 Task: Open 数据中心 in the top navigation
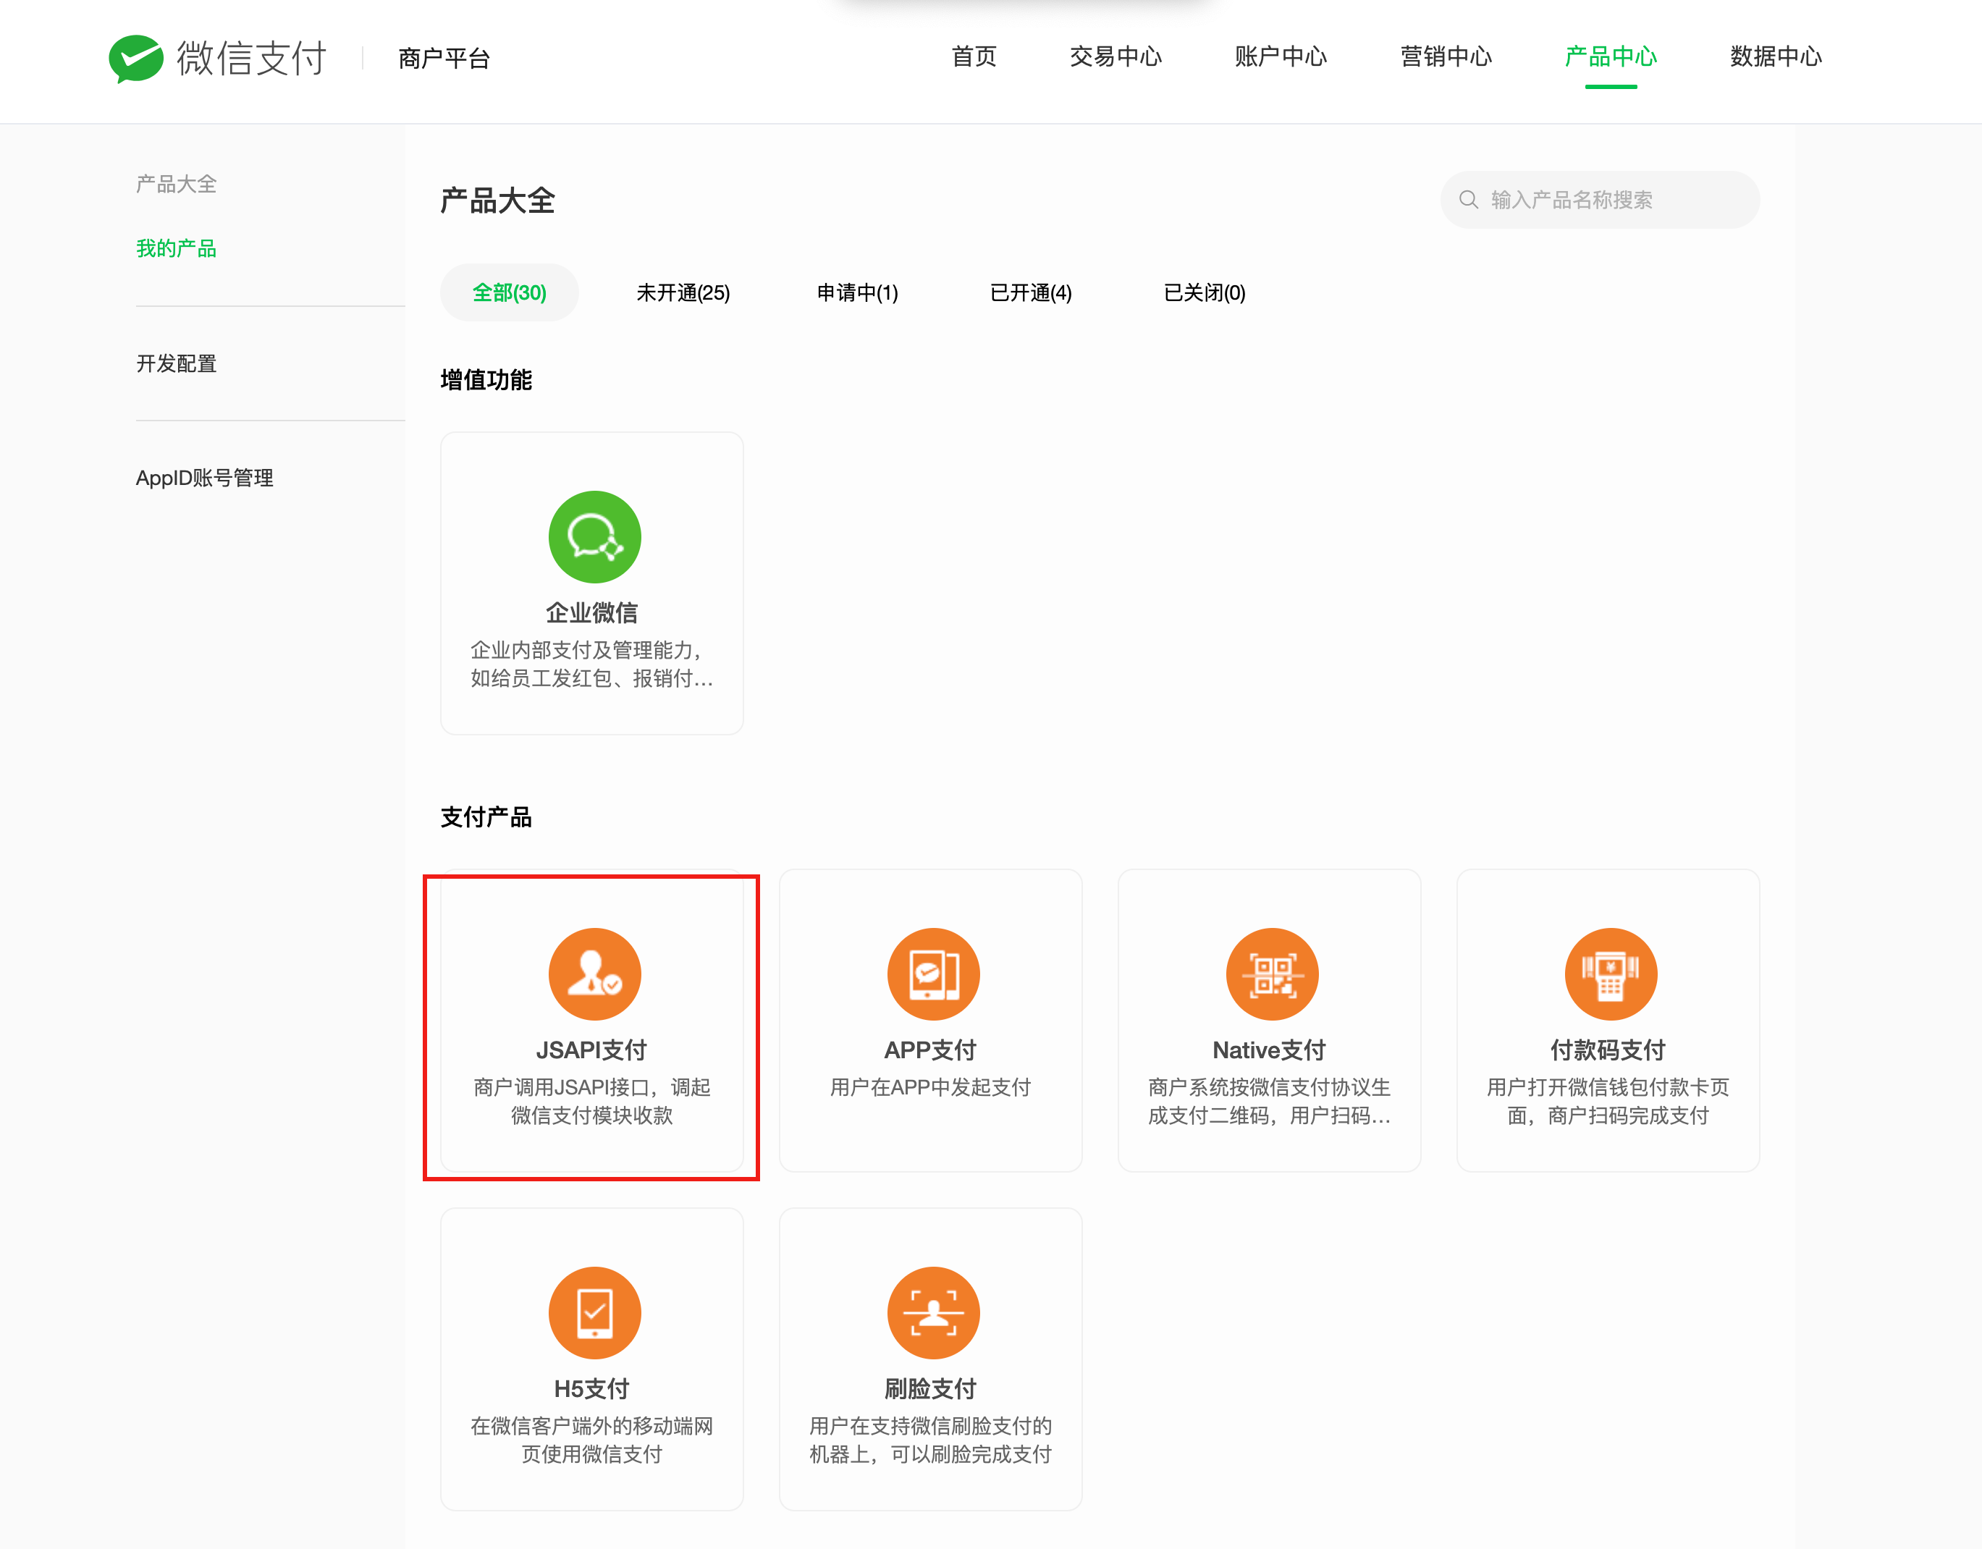1774,57
